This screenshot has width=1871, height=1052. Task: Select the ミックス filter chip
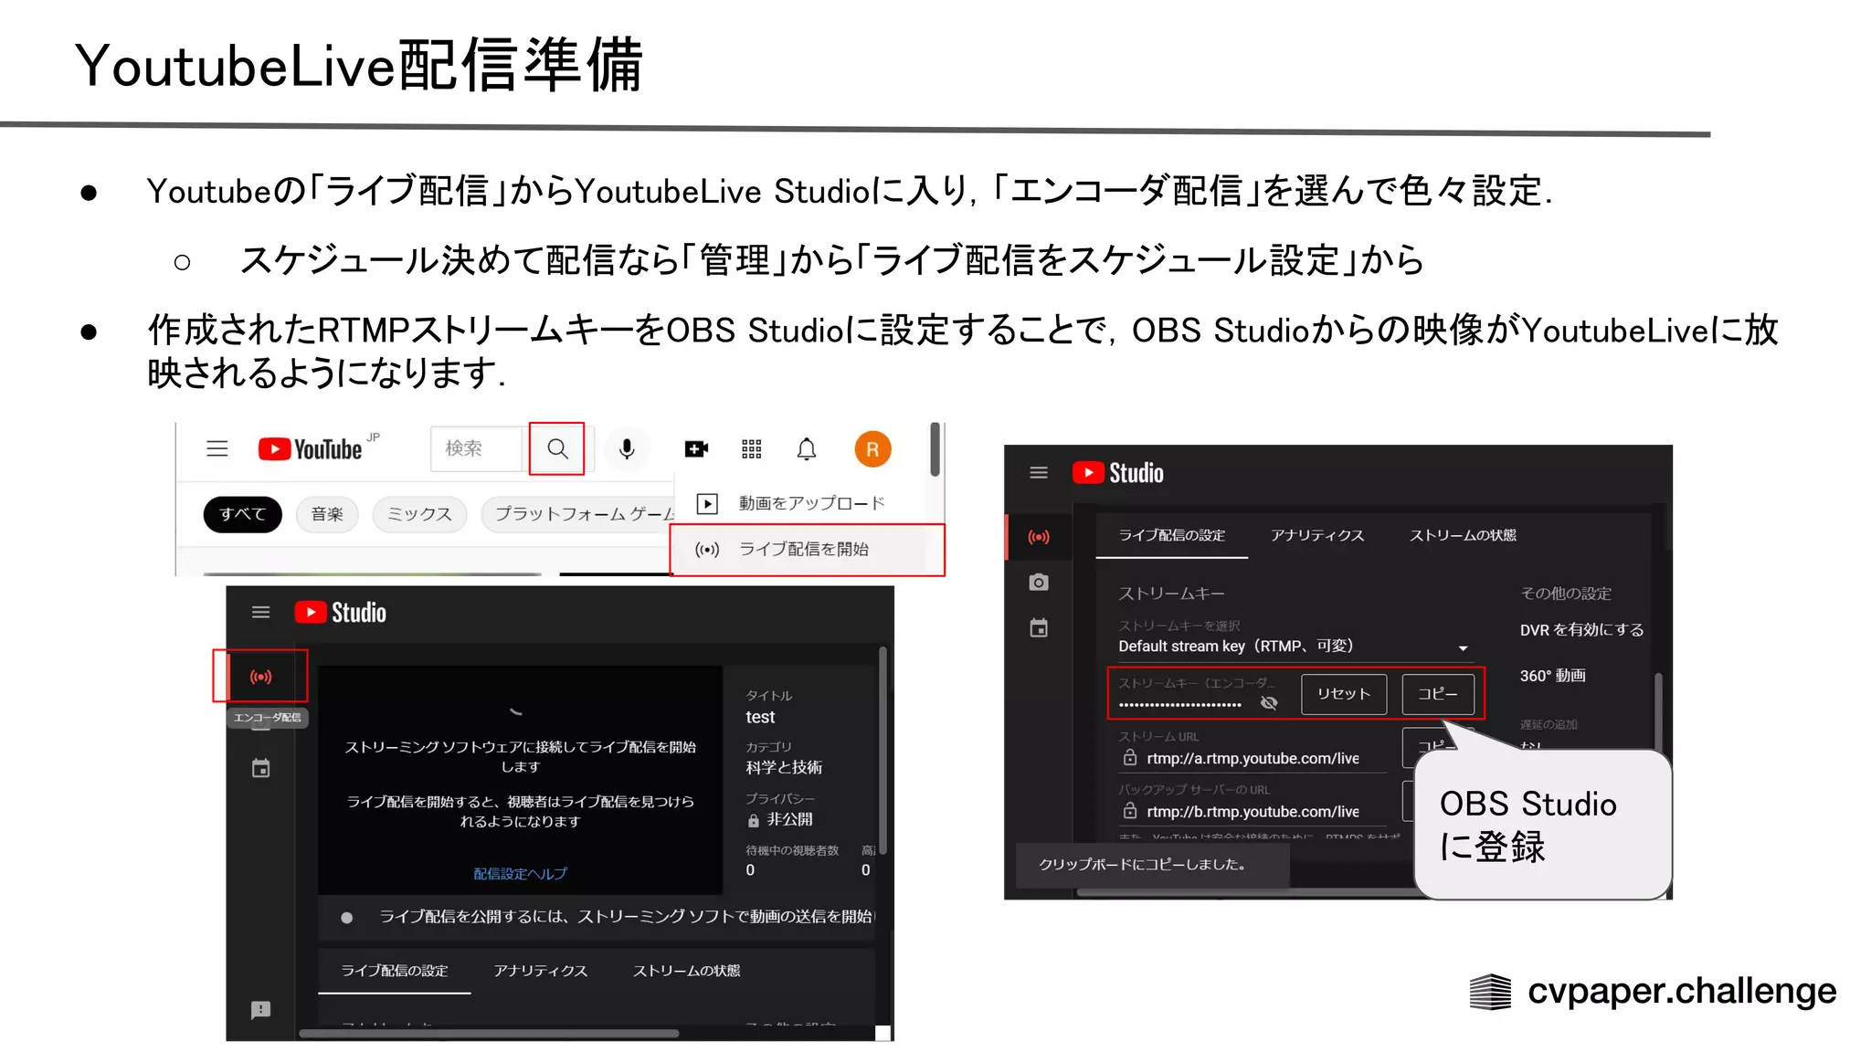point(419,514)
